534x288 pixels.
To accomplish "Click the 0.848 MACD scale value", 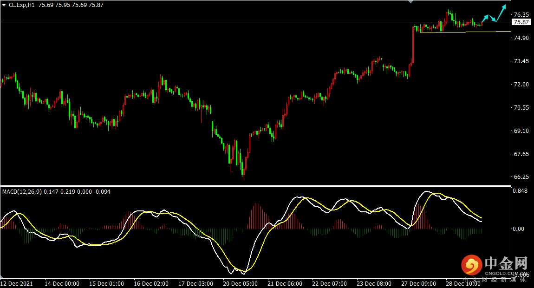I will point(521,191).
